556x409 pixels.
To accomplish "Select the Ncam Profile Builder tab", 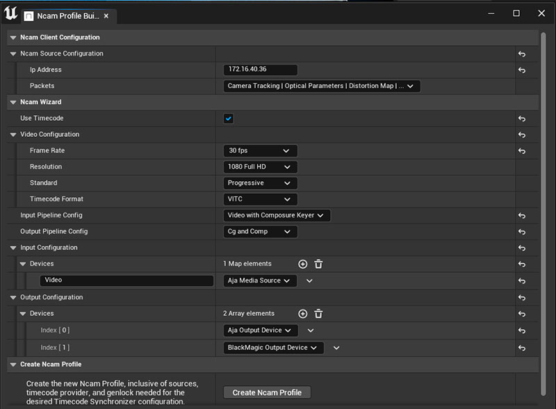I will pyautogui.click(x=68, y=16).
